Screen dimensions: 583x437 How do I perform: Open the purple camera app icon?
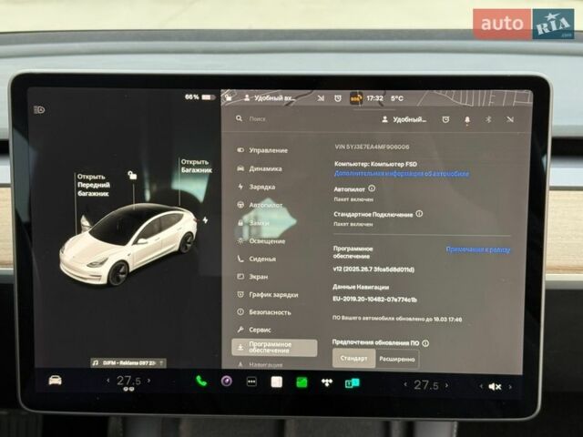coord(226,381)
